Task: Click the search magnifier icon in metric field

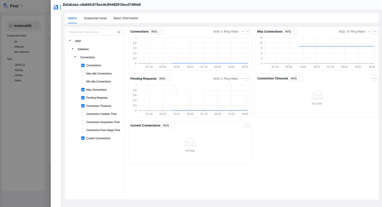Action: click(119, 32)
